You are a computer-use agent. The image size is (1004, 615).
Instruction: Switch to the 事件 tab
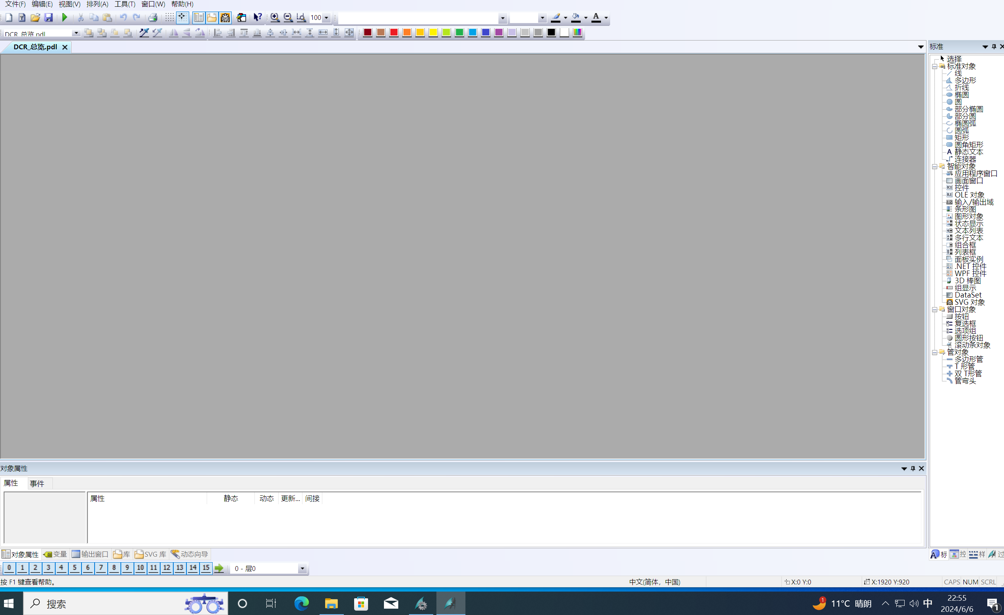(x=37, y=483)
